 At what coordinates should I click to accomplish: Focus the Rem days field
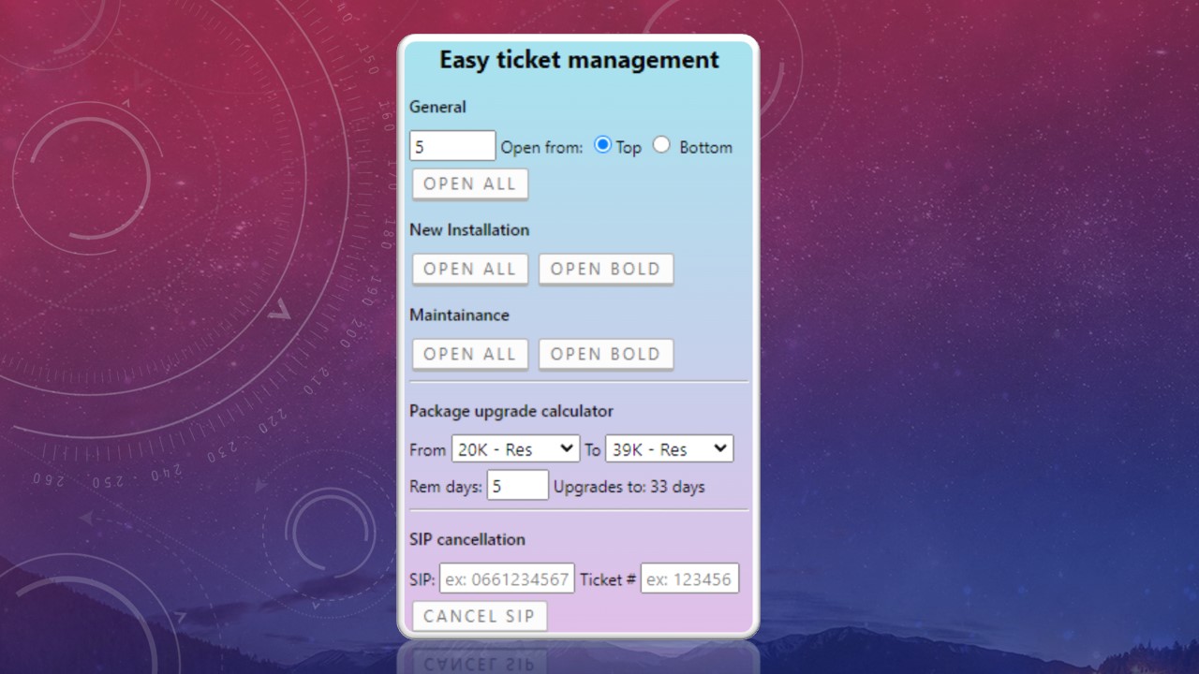coord(517,485)
